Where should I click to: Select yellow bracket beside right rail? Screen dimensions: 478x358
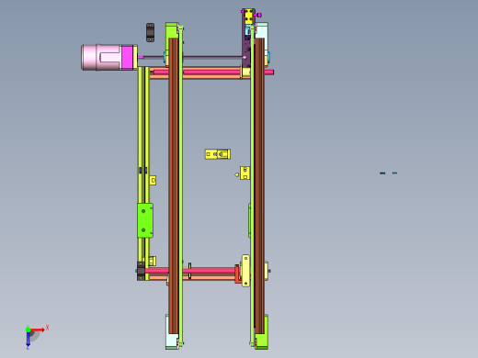click(245, 173)
